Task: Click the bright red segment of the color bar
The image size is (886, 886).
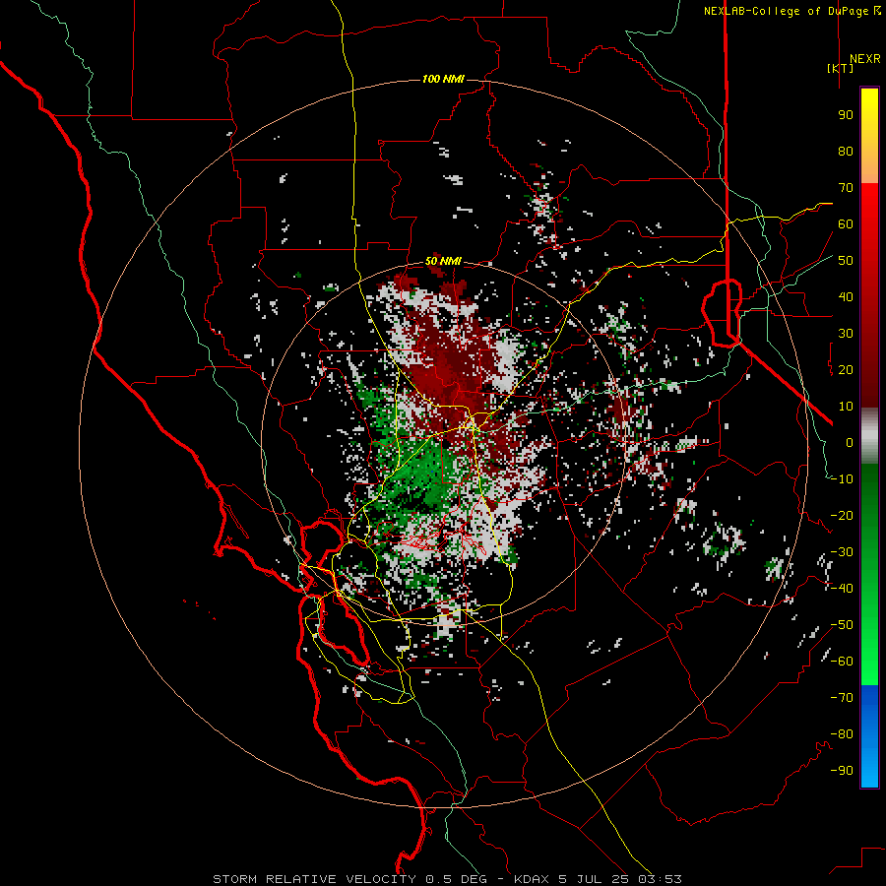Action: [869, 295]
